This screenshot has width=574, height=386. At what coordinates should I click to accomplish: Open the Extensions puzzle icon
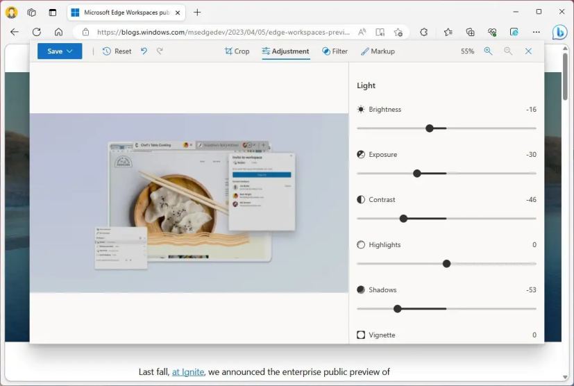coord(423,32)
